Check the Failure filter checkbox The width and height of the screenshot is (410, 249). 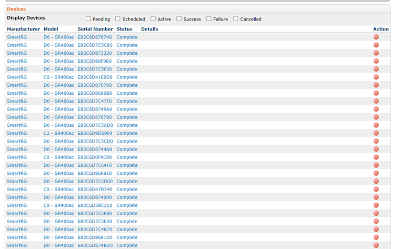pyautogui.click(x=208, y=18)
